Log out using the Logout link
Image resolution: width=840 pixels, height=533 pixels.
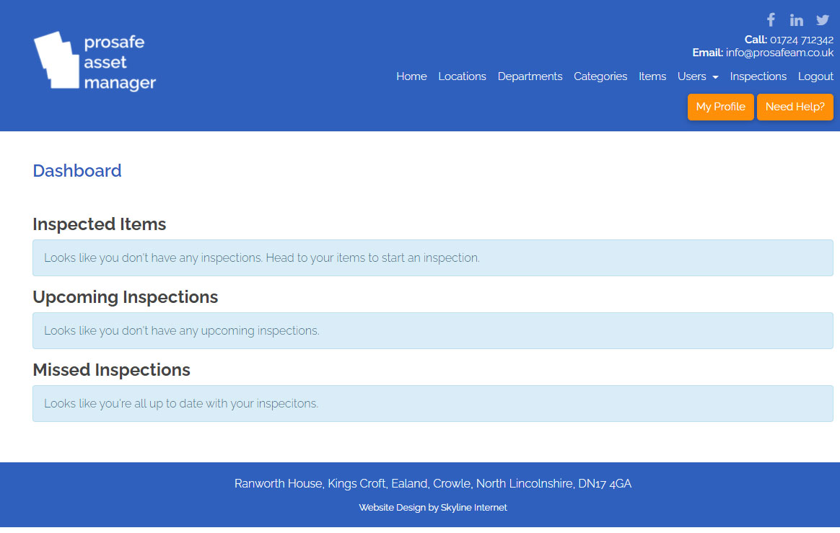click(x=815, y=76)
